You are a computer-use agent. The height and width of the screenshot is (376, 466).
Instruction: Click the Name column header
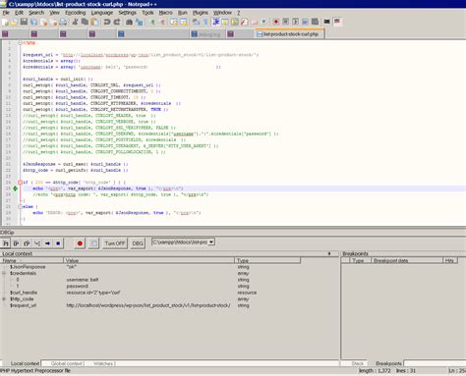tap(32, 261)
